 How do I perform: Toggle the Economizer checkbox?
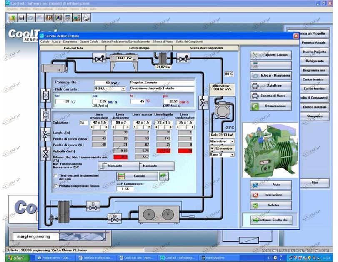coord(212,148)
